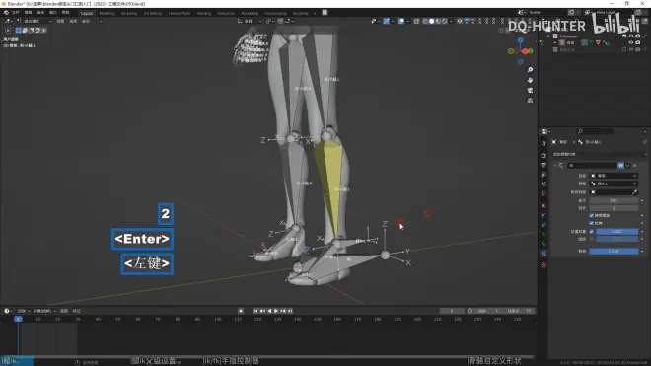Adjust the influence 1.000 slider
This screenshot has width=651, height=366.
[x=614, y=251]
